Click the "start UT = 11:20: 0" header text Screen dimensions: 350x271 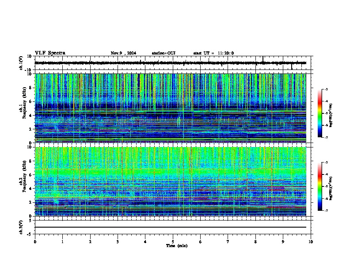pyautogui.click(x=213, y=53)
